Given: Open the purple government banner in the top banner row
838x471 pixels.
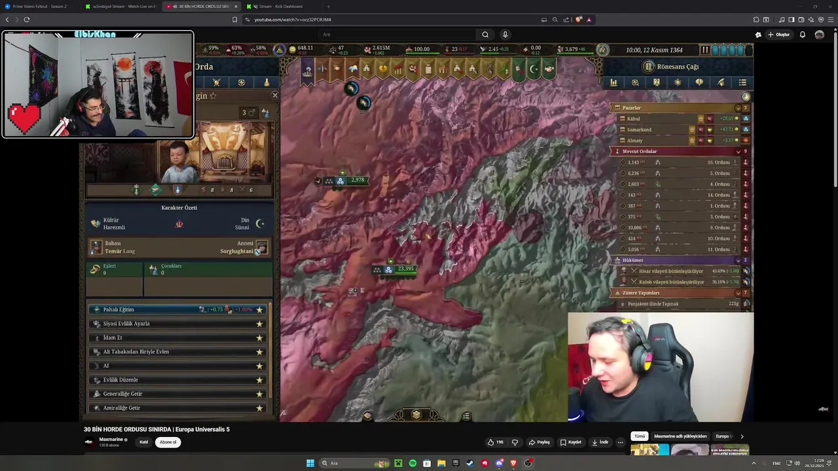Looking at the screenshot, I should click(x=306, y=71).
